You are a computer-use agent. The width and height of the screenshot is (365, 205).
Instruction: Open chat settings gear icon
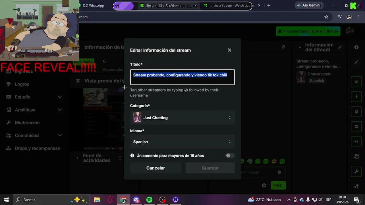pyautogui.click(x=264, y=185)
